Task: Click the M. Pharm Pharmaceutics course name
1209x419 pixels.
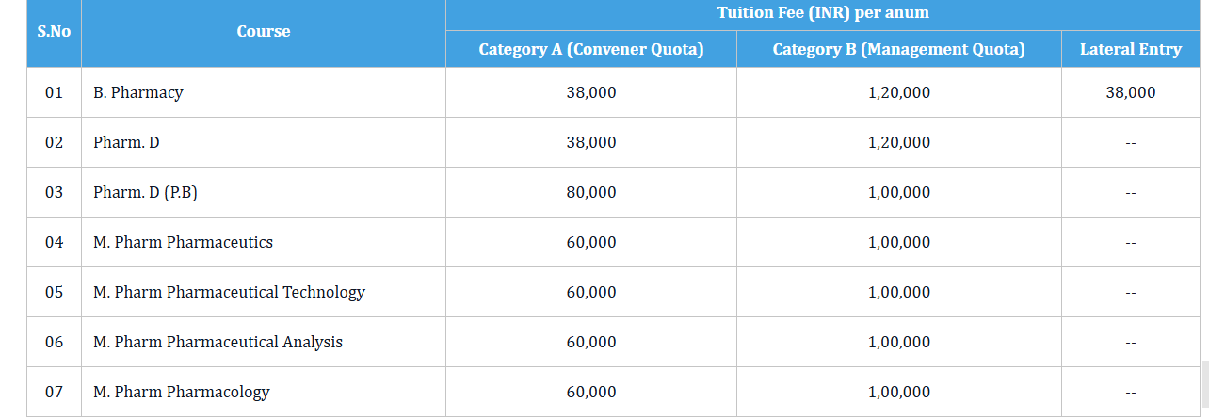Action: [x=183, y=242]
